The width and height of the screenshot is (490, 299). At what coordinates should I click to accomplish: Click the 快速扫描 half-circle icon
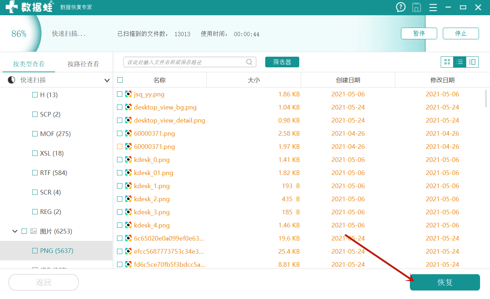(11, 80)
